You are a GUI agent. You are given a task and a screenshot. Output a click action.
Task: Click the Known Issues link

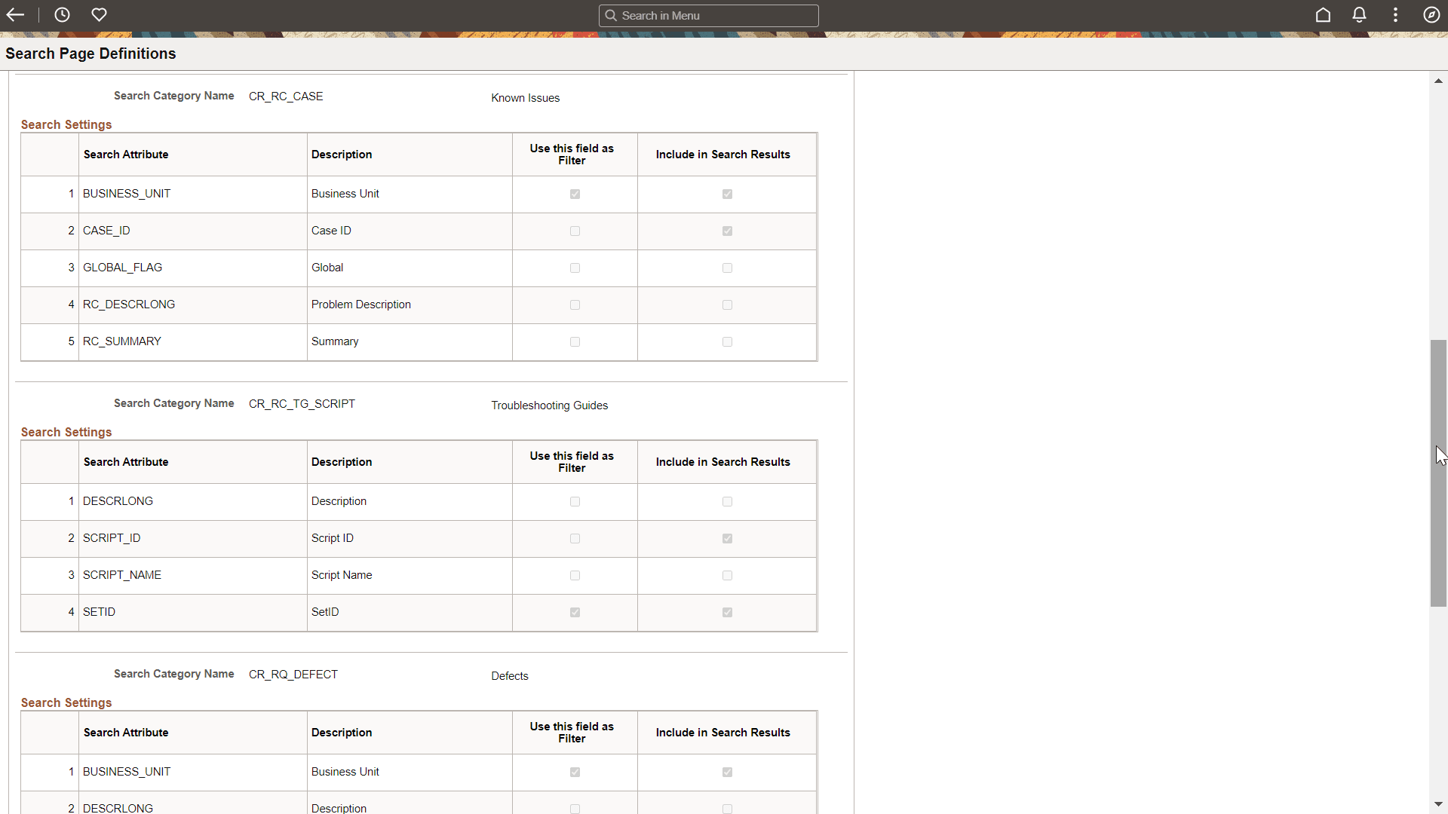525,97
